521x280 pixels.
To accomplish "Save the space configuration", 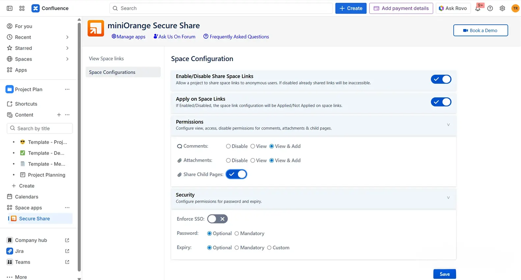I will (x=445, y=274).
